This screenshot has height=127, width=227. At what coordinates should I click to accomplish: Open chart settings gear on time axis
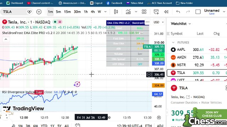point(159,117)
